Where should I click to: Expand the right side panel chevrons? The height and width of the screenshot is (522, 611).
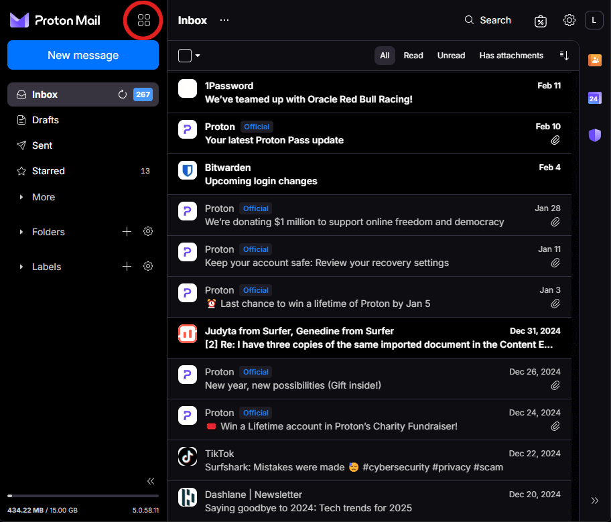point(595,501)
